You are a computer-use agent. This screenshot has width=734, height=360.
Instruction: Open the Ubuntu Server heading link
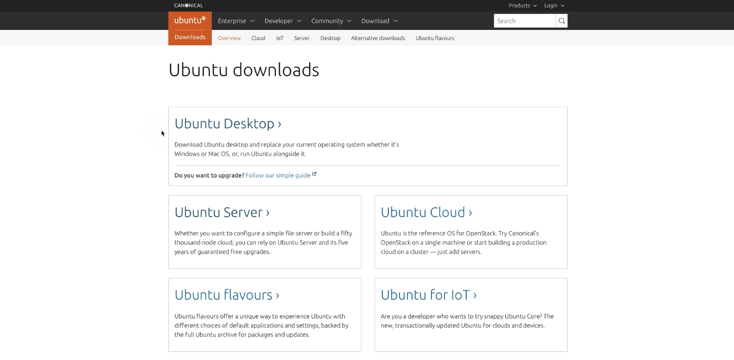[222, 212]
